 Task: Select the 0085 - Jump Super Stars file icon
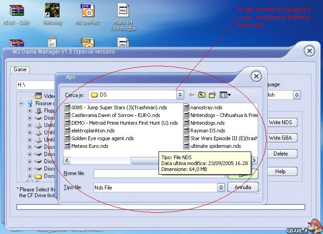[x=67, y=107]
